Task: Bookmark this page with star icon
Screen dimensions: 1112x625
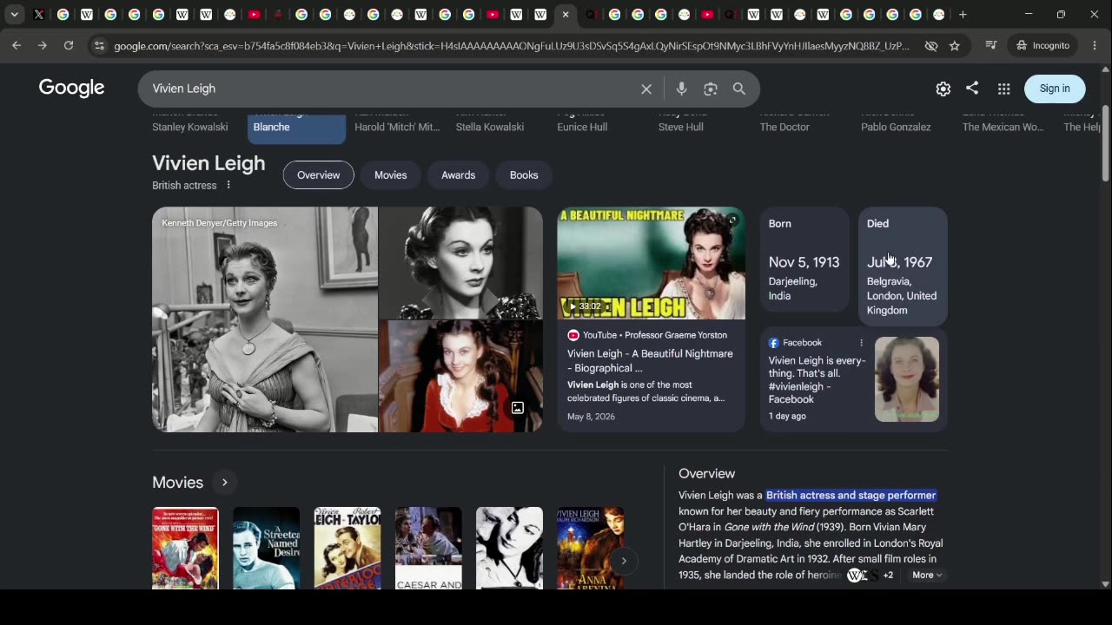Action: click(955, 45)
